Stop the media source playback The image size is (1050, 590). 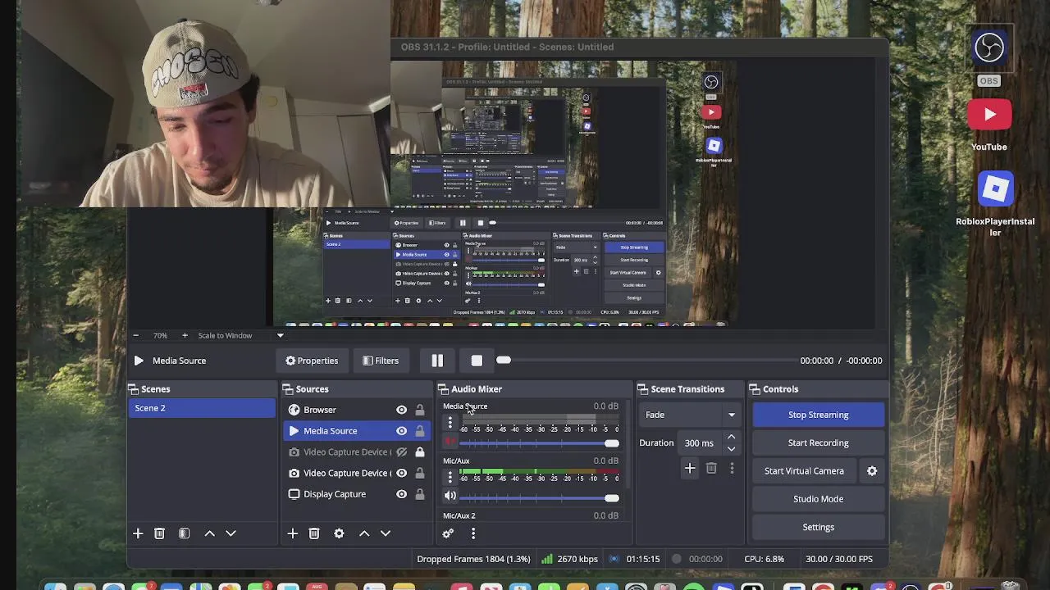tap(477, 361)
